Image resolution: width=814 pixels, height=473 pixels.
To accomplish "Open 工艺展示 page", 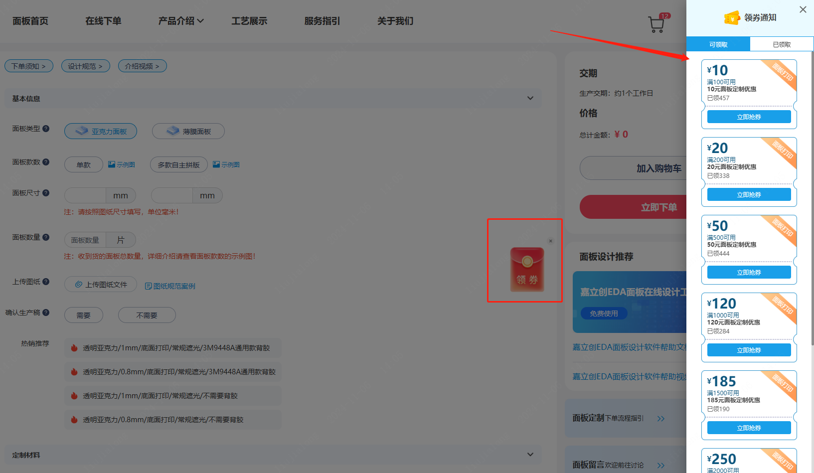I will click(249, 21).
